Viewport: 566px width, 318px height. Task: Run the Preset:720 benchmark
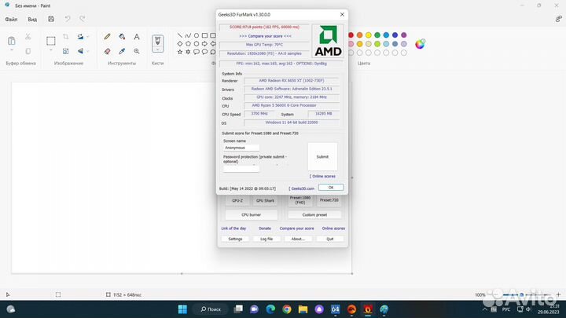(x=329, y=200)
